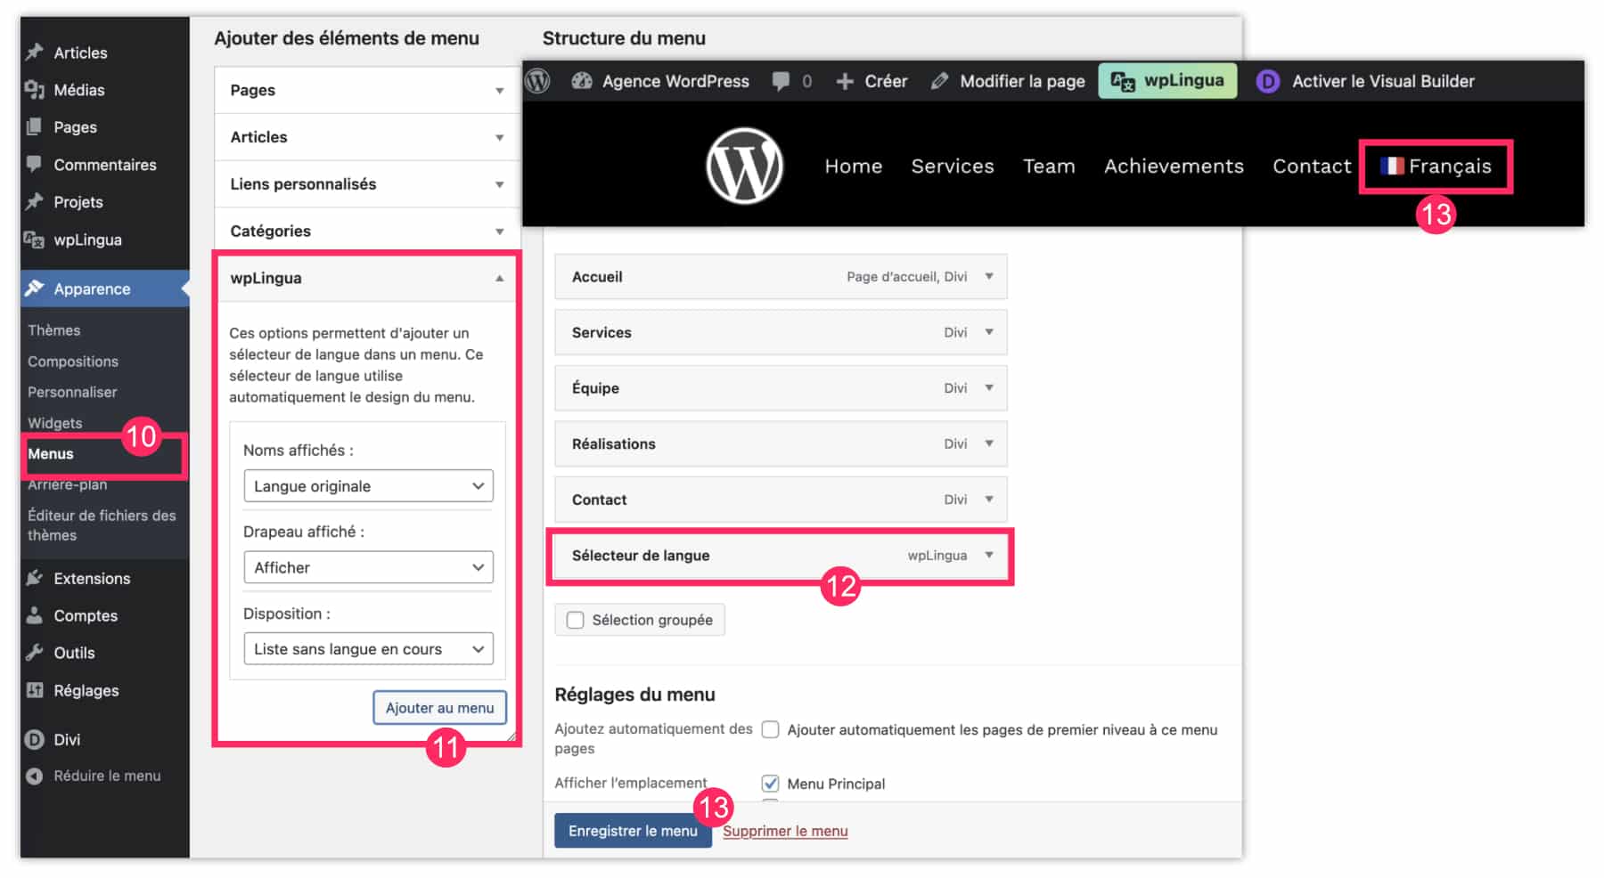Viewport: 1604px width, 878px height.
Task: Click the Commentaires bubble icon in the sidebar
Action: coord(35,165)
